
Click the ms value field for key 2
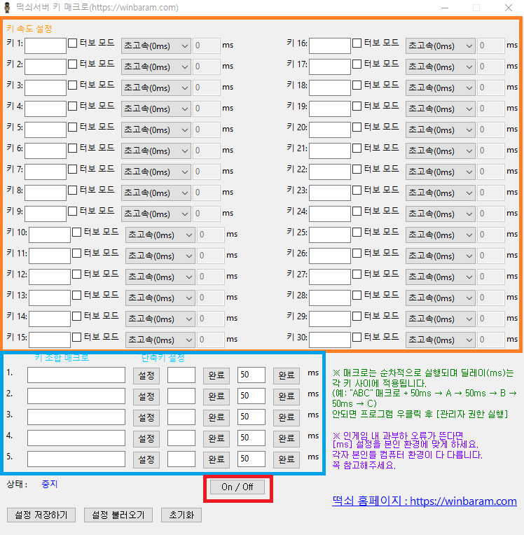pyautogui.click(x=207, y=67)
